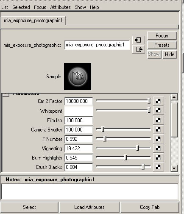Click checker map icon for Camera Shutter
The width and height of the screenshot is (184, 214).
click(x=158, y=129)
